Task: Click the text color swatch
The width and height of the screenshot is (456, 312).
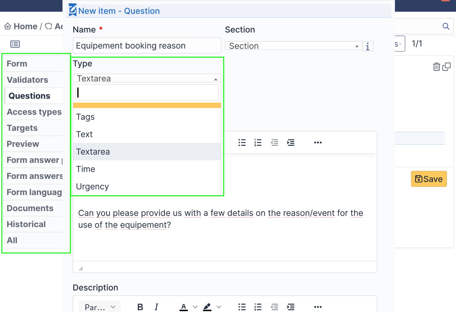Action: 183,307
